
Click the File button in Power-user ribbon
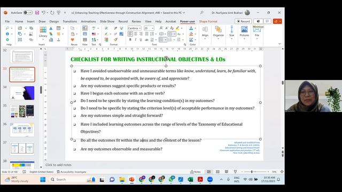tap(257, 33)
